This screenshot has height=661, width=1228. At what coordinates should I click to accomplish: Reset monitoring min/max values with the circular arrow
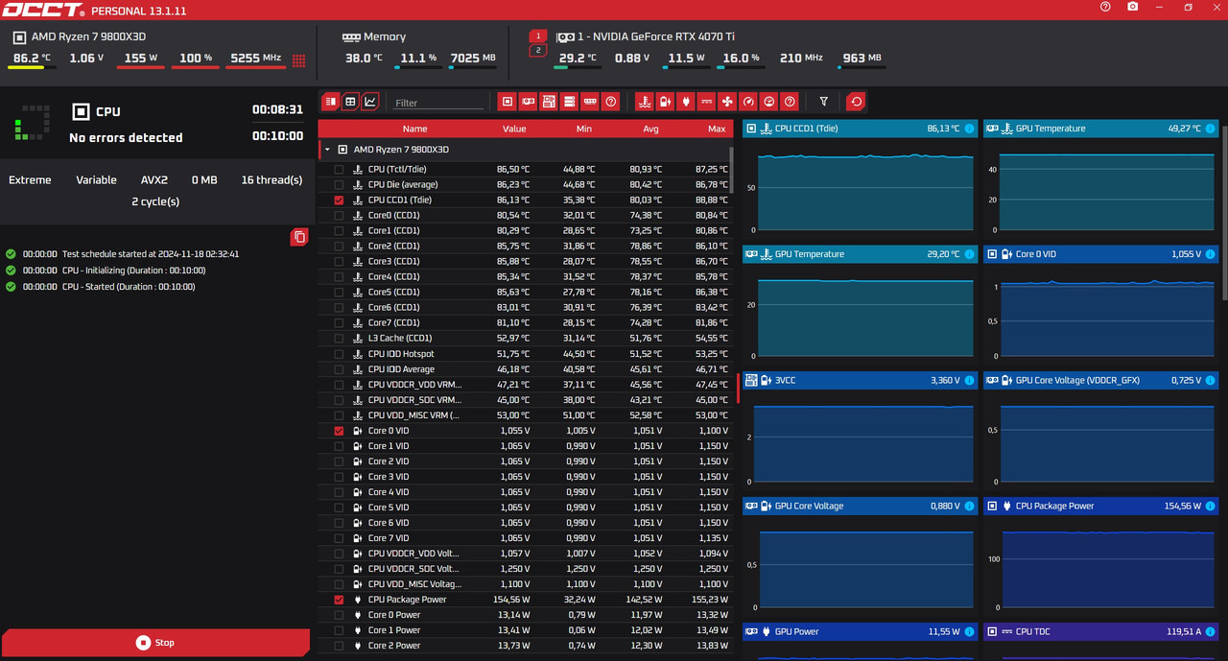pos(856,101)
